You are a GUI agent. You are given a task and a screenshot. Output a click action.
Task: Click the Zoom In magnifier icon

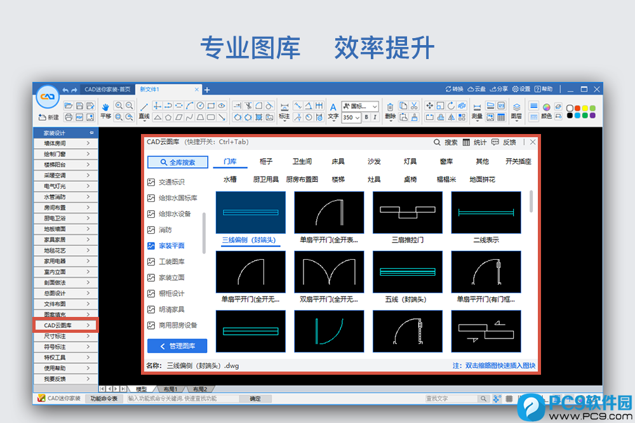tap(119, 105)
